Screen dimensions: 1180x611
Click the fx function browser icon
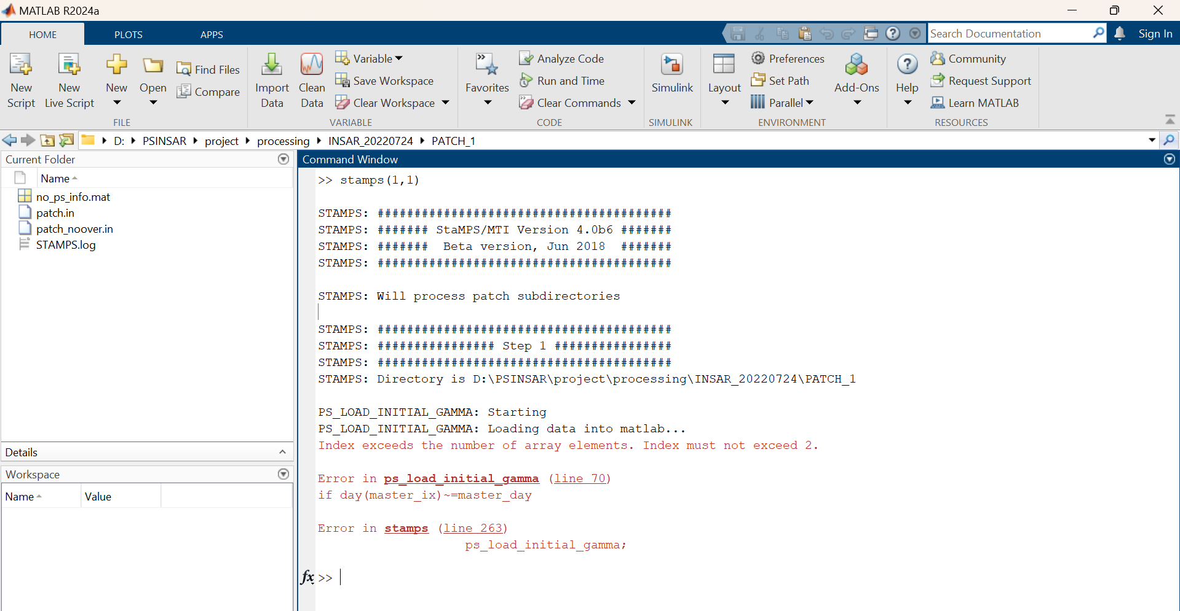click(x=307, y=577)
